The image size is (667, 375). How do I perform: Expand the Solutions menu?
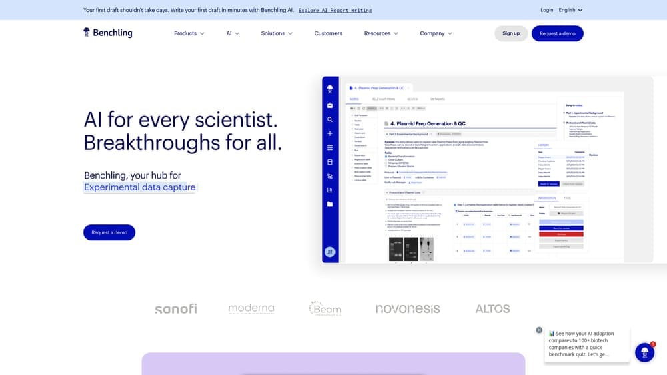click(x=277, y=33)
